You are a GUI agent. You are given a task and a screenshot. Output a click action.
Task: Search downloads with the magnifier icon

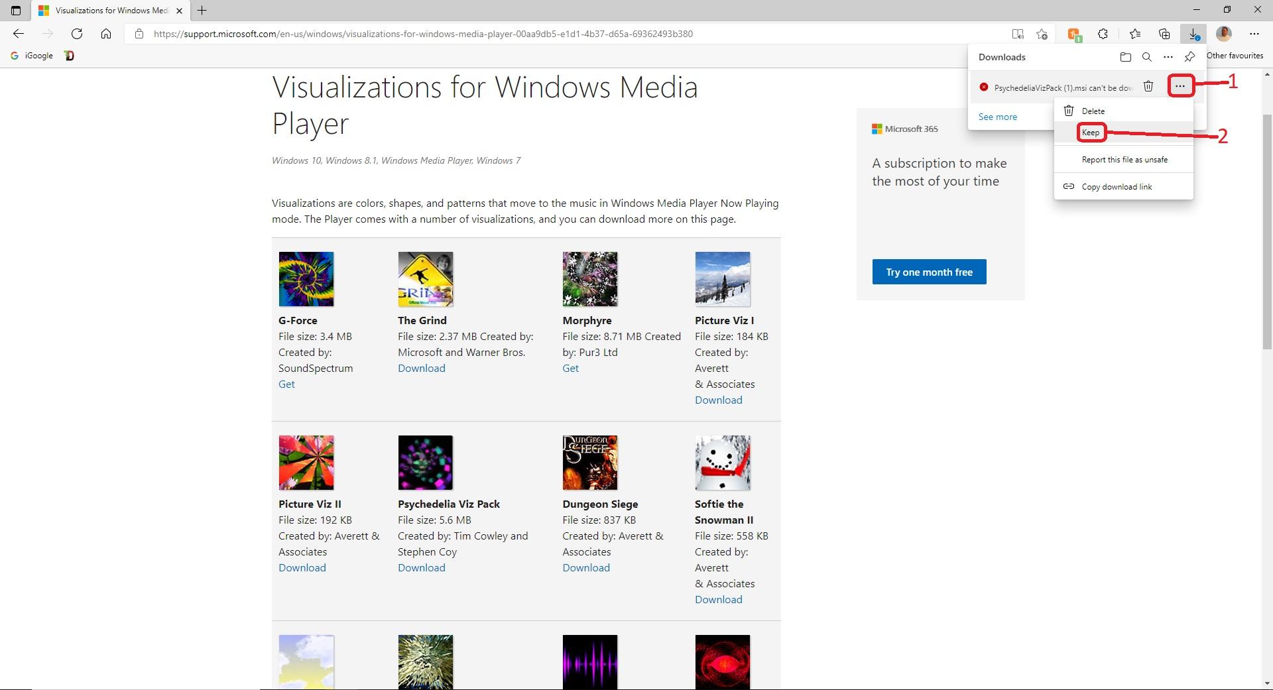tap(1147, 57)
